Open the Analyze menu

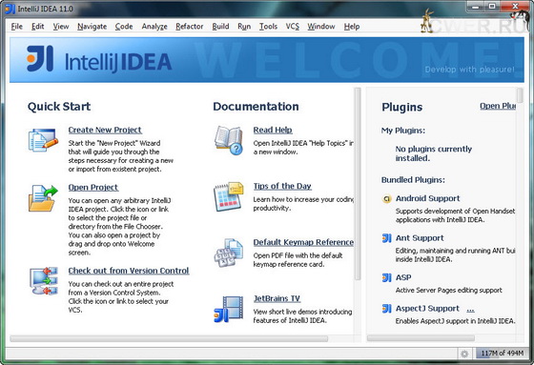[x=154, y=27]
